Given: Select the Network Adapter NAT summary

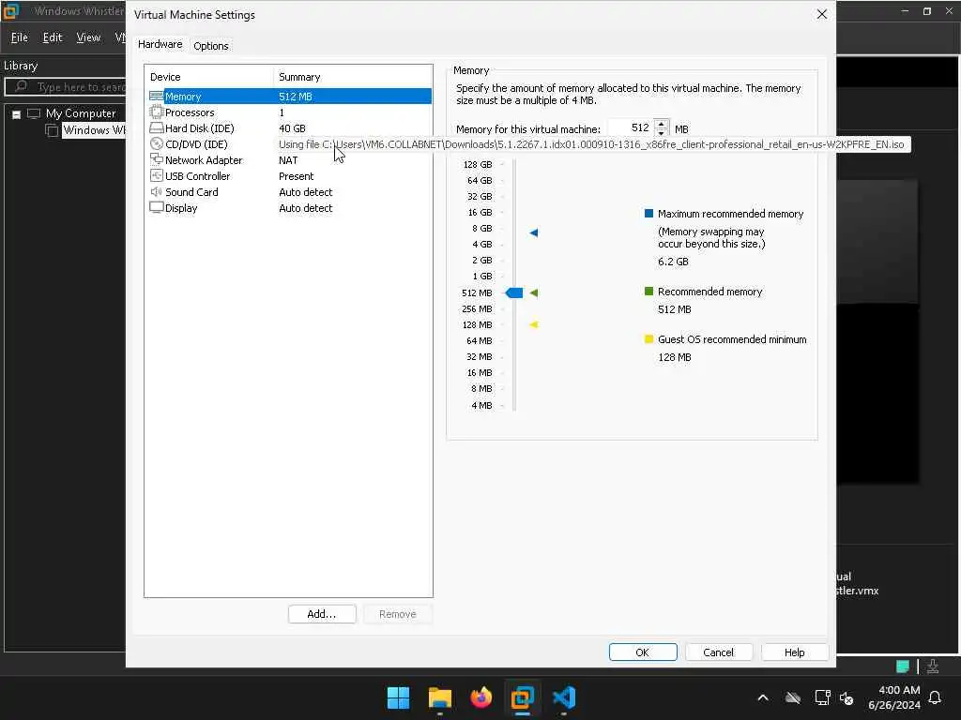Looking at the screenshot, I should pyautogui.click(x=288, y=159).
